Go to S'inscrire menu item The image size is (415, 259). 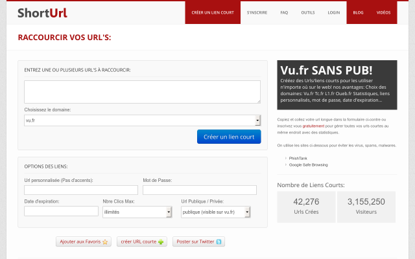pyautogui.click(x=257, y=12)
